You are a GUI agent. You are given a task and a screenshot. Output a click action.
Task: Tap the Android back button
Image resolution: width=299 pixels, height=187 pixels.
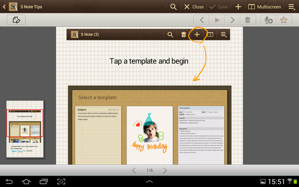[9, 182]
